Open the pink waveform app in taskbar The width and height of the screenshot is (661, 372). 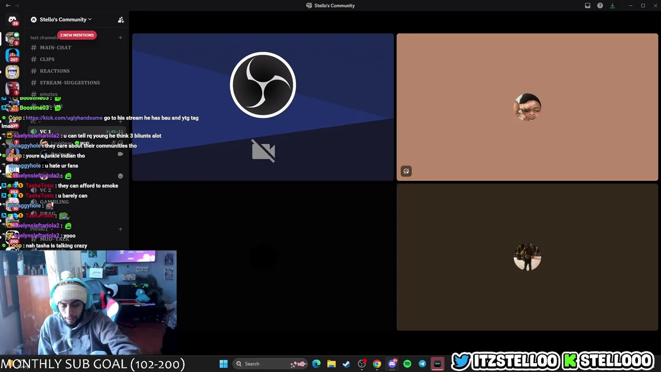[438, 364]
